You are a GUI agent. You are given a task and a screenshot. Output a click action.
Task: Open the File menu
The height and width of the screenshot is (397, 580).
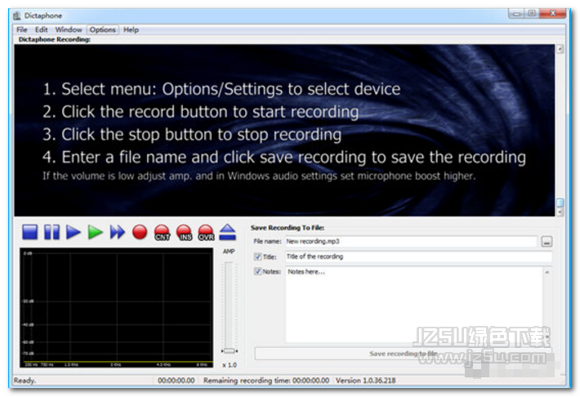click(22, 29)
